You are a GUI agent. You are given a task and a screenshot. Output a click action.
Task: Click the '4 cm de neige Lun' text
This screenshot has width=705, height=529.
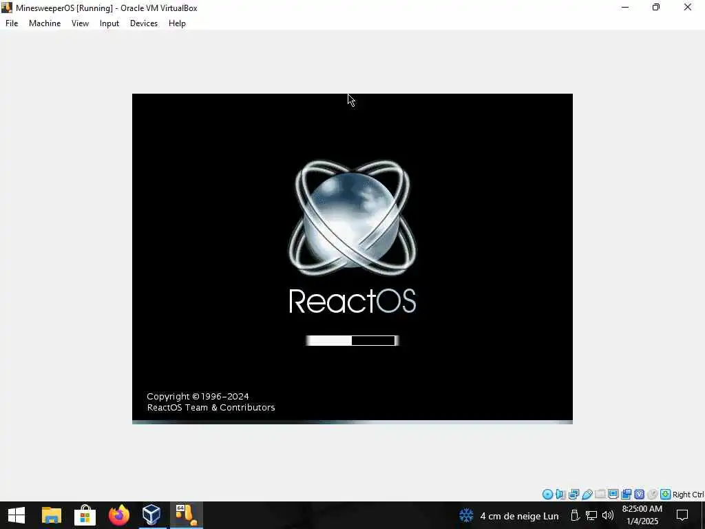[519, 516]
